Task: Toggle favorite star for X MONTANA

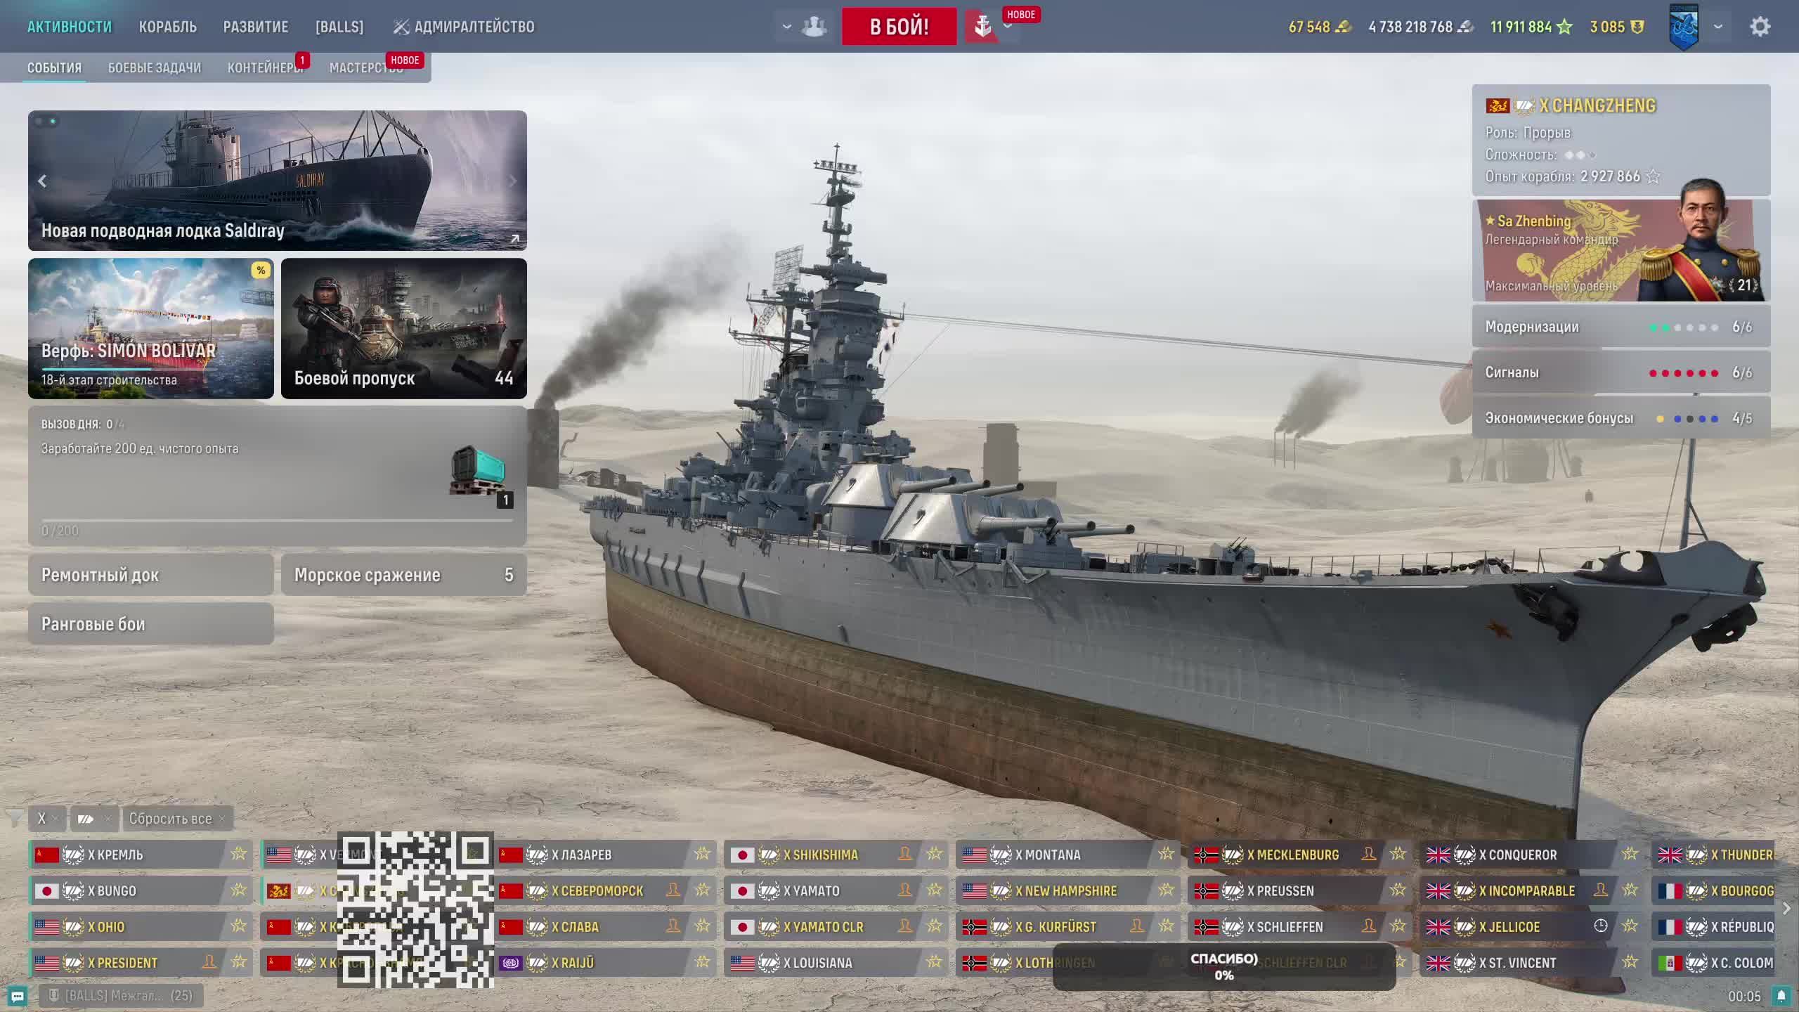Action: [x=1166, y=854]
